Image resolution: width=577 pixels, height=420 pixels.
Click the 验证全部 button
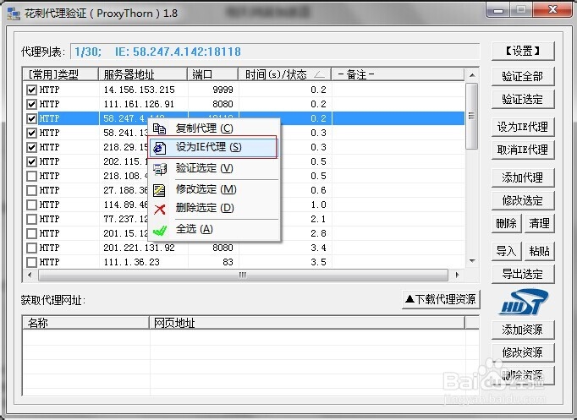[523, 76]
